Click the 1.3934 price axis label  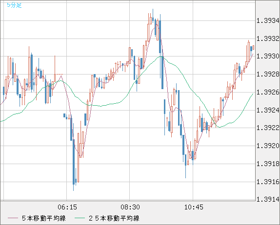point(268,20)
